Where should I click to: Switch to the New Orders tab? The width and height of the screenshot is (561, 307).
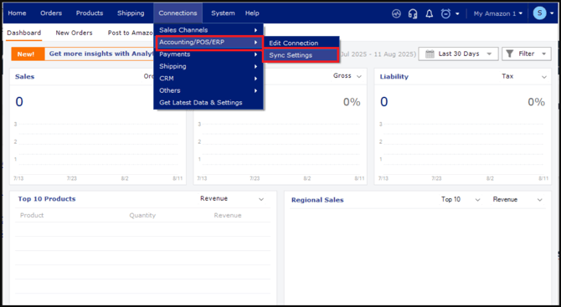(74, 33)
